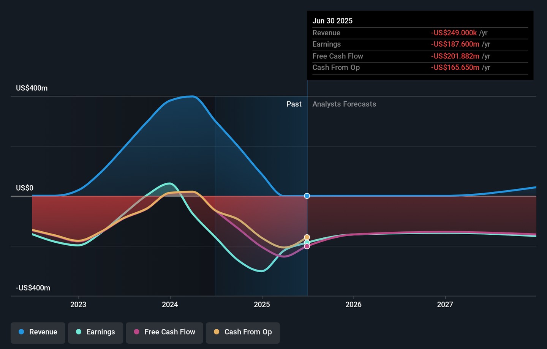This screenshot has width=547, height=349.
Task: Click the Earnings teal data point marker
Action: (x=307, y=242)
